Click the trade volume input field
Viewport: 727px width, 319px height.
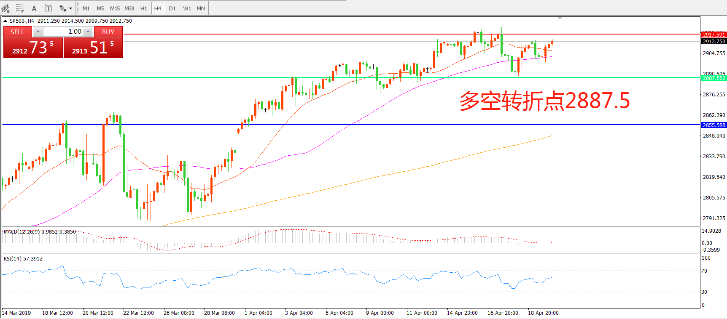[x=63, y=32]
